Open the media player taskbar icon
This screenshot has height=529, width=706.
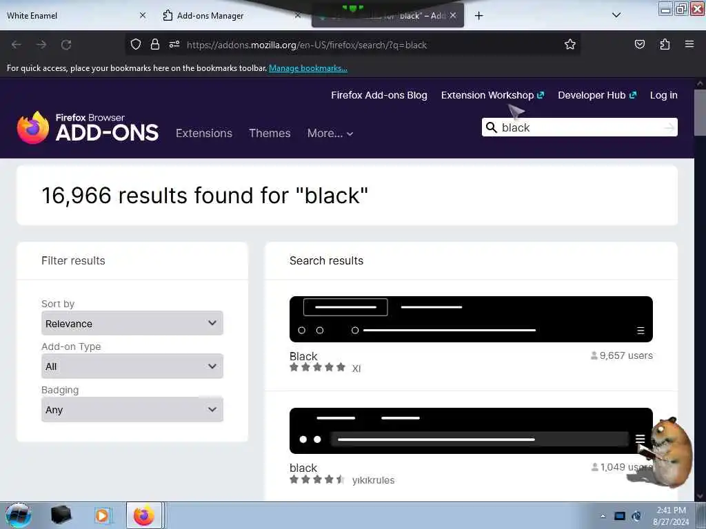click(x=102, y=515)
